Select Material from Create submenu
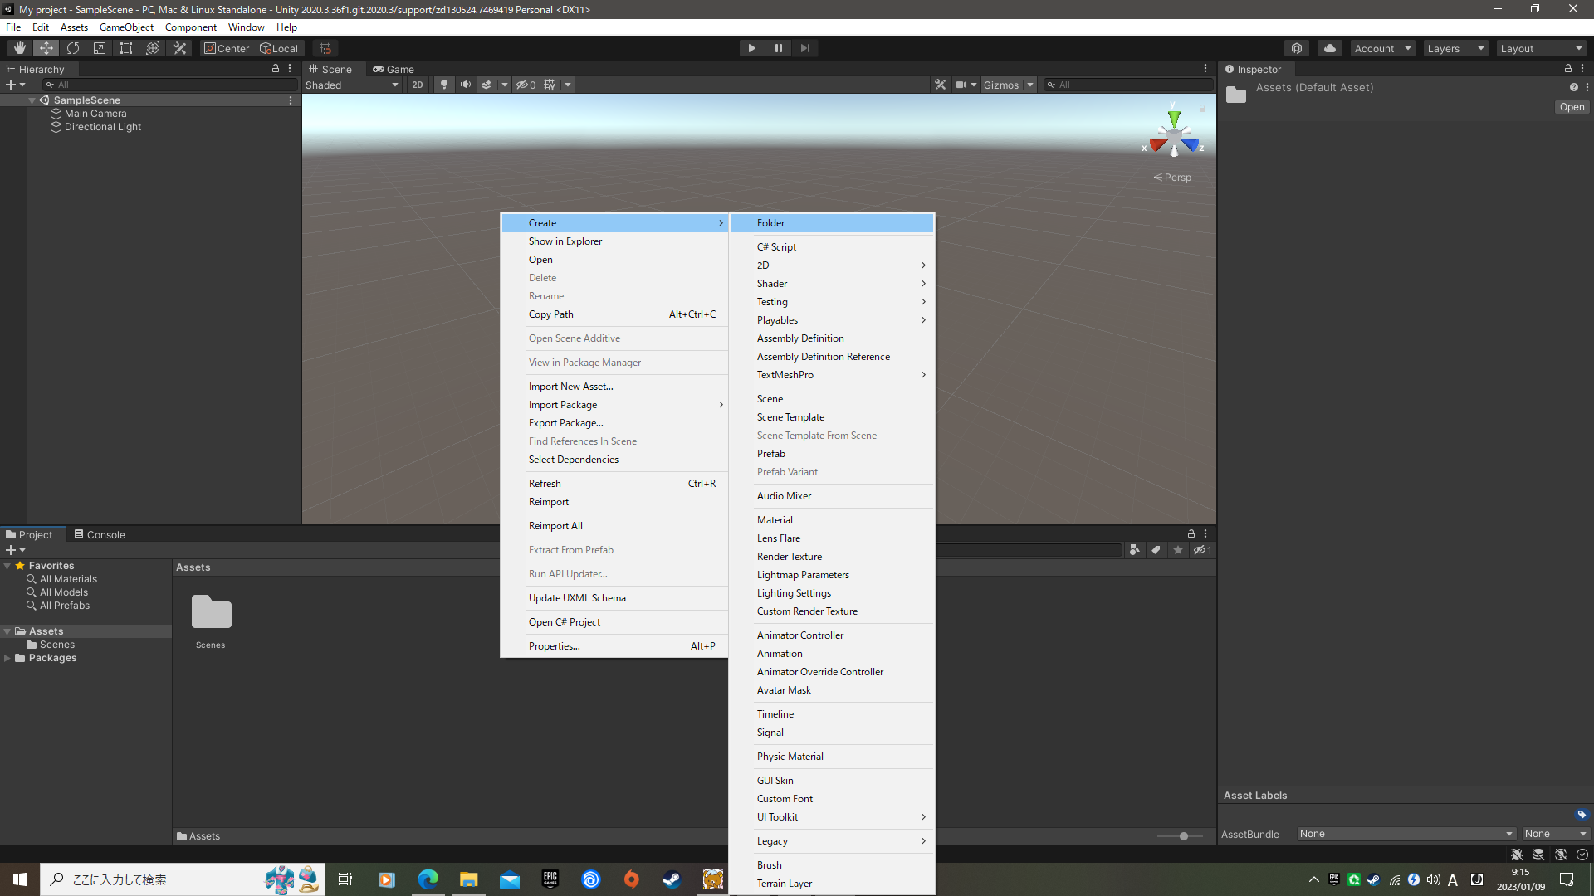1594x896 pixels. pyautogui.click(x=832, y=520)
